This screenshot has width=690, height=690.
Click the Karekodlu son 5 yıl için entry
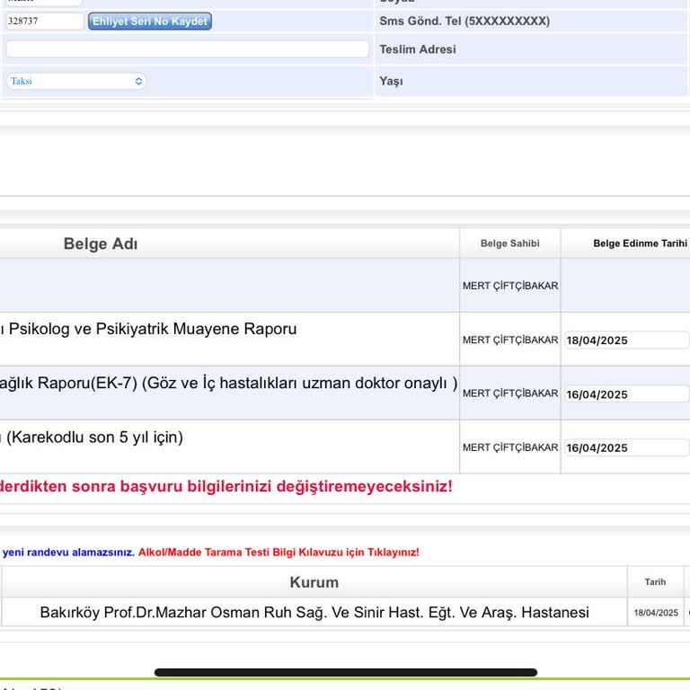pos(93,438)
